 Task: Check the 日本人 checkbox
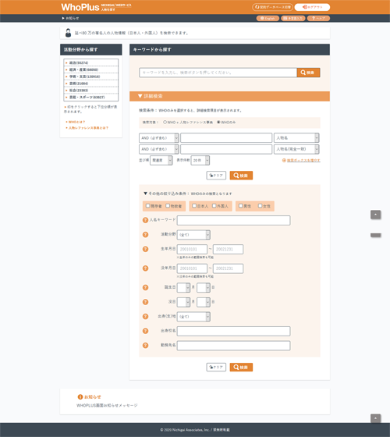point(194,206)
